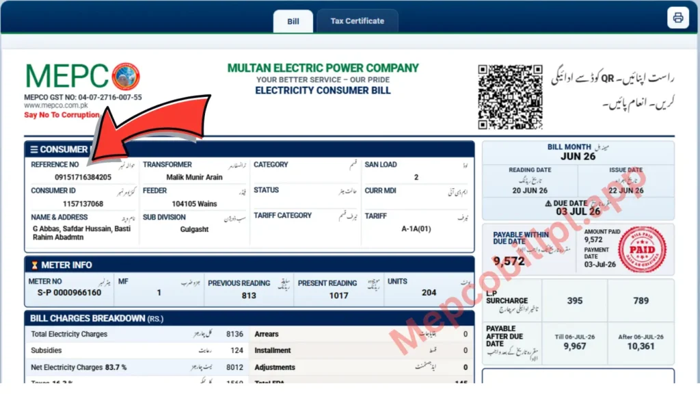Click the Adjustments row label
This screenshot has height=394, width=700.
[275, 367]
